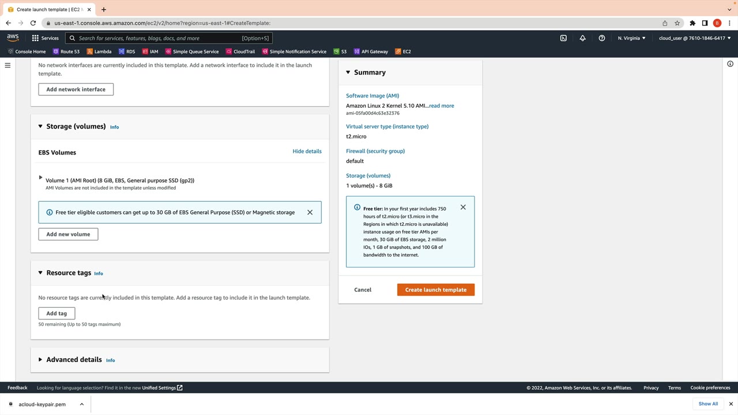Cancel the launch template creation
Image resolution: width=738 pixels, height=415 pixels.
click(x=363, y=290)
